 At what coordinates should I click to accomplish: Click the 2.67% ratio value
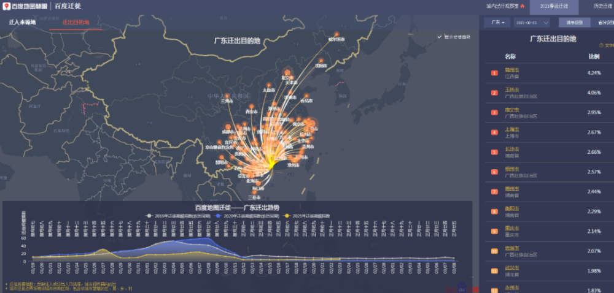pyautogui.click(x=594, y=132)
